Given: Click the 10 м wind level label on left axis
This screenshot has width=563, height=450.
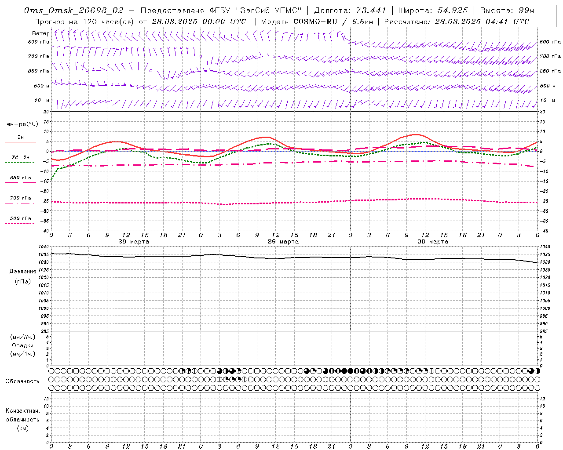Looking at the screenshot, I should point(42,100).
